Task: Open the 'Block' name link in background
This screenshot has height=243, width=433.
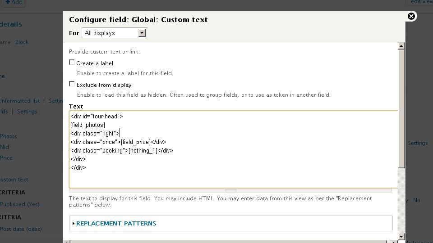Action: [x=22, y=42]
